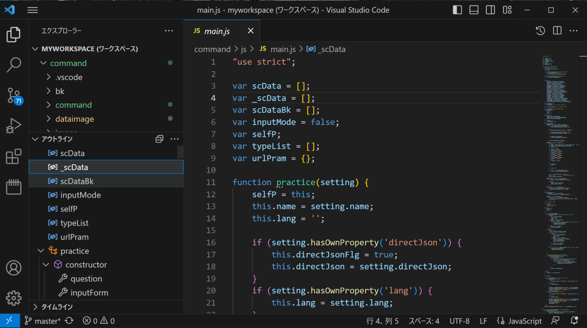Click the errors and warnings status indicator

98,321
